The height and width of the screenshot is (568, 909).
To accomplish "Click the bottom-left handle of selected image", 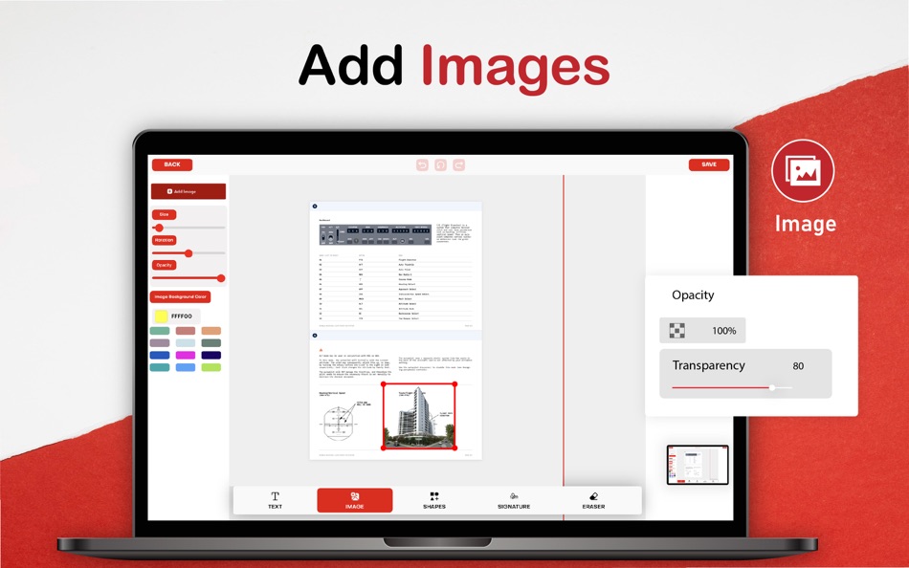I will coord(383,448).
